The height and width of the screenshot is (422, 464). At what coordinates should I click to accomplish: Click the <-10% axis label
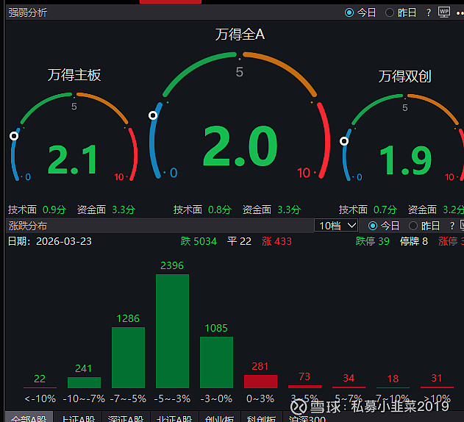pyautogui.click(x=40, y=398)
